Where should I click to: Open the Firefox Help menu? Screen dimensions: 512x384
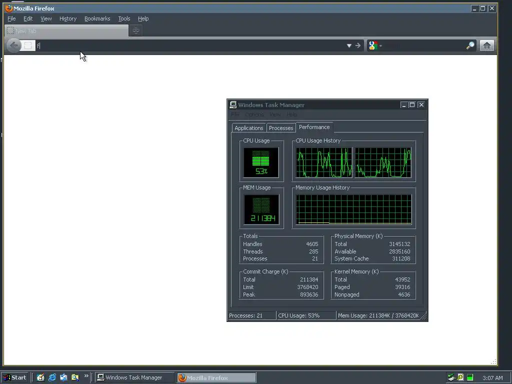(x=143, y=18)
